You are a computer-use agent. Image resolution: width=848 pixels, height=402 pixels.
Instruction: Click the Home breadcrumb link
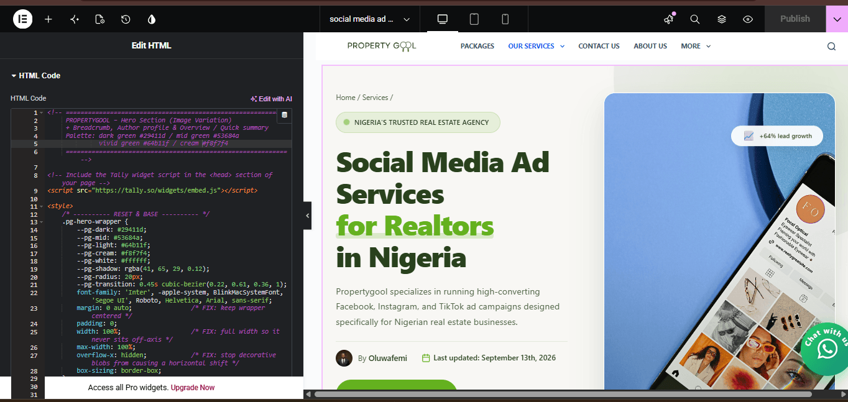coord(346,98)
